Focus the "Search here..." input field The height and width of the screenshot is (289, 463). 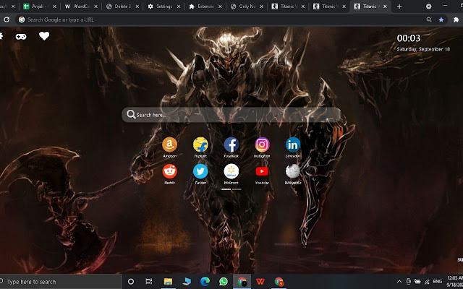click(x=231, y=115)
